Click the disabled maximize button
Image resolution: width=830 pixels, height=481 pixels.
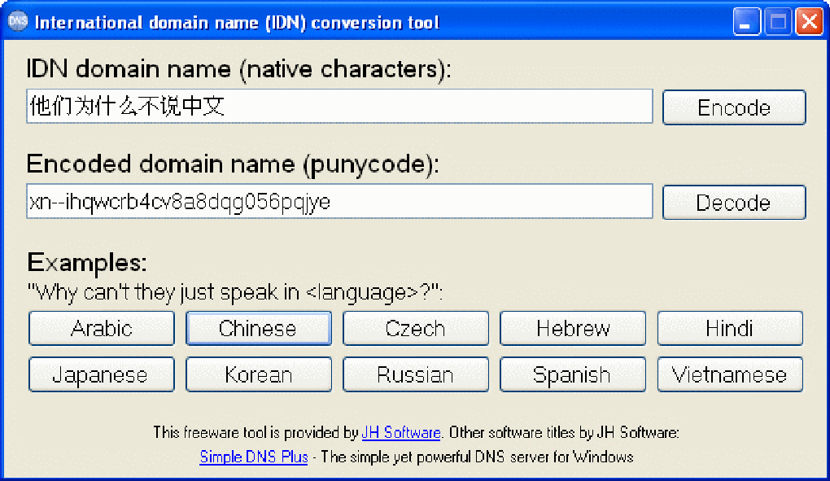pos(778,22)
